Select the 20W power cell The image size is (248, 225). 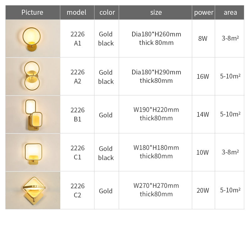pos(203,190)
